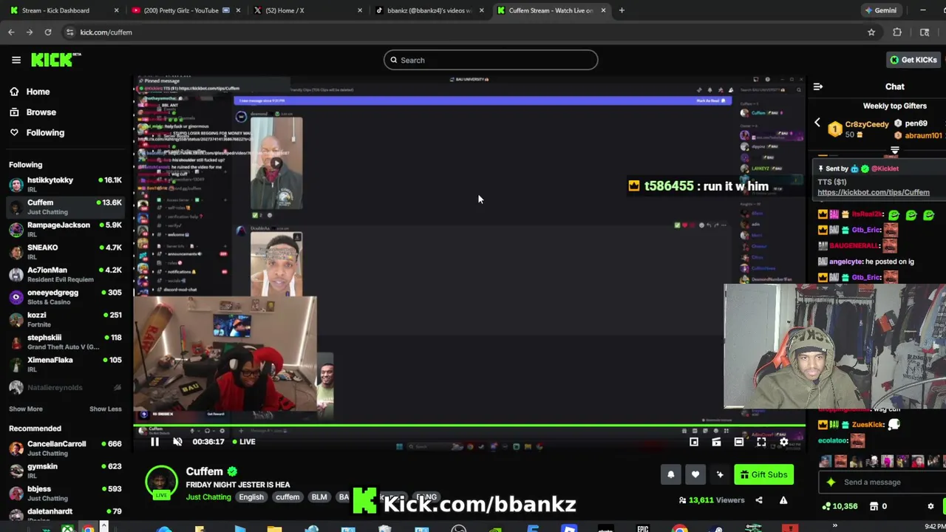Open Cuffem's channel avatar
946x532 pixels.
[161, 482]
